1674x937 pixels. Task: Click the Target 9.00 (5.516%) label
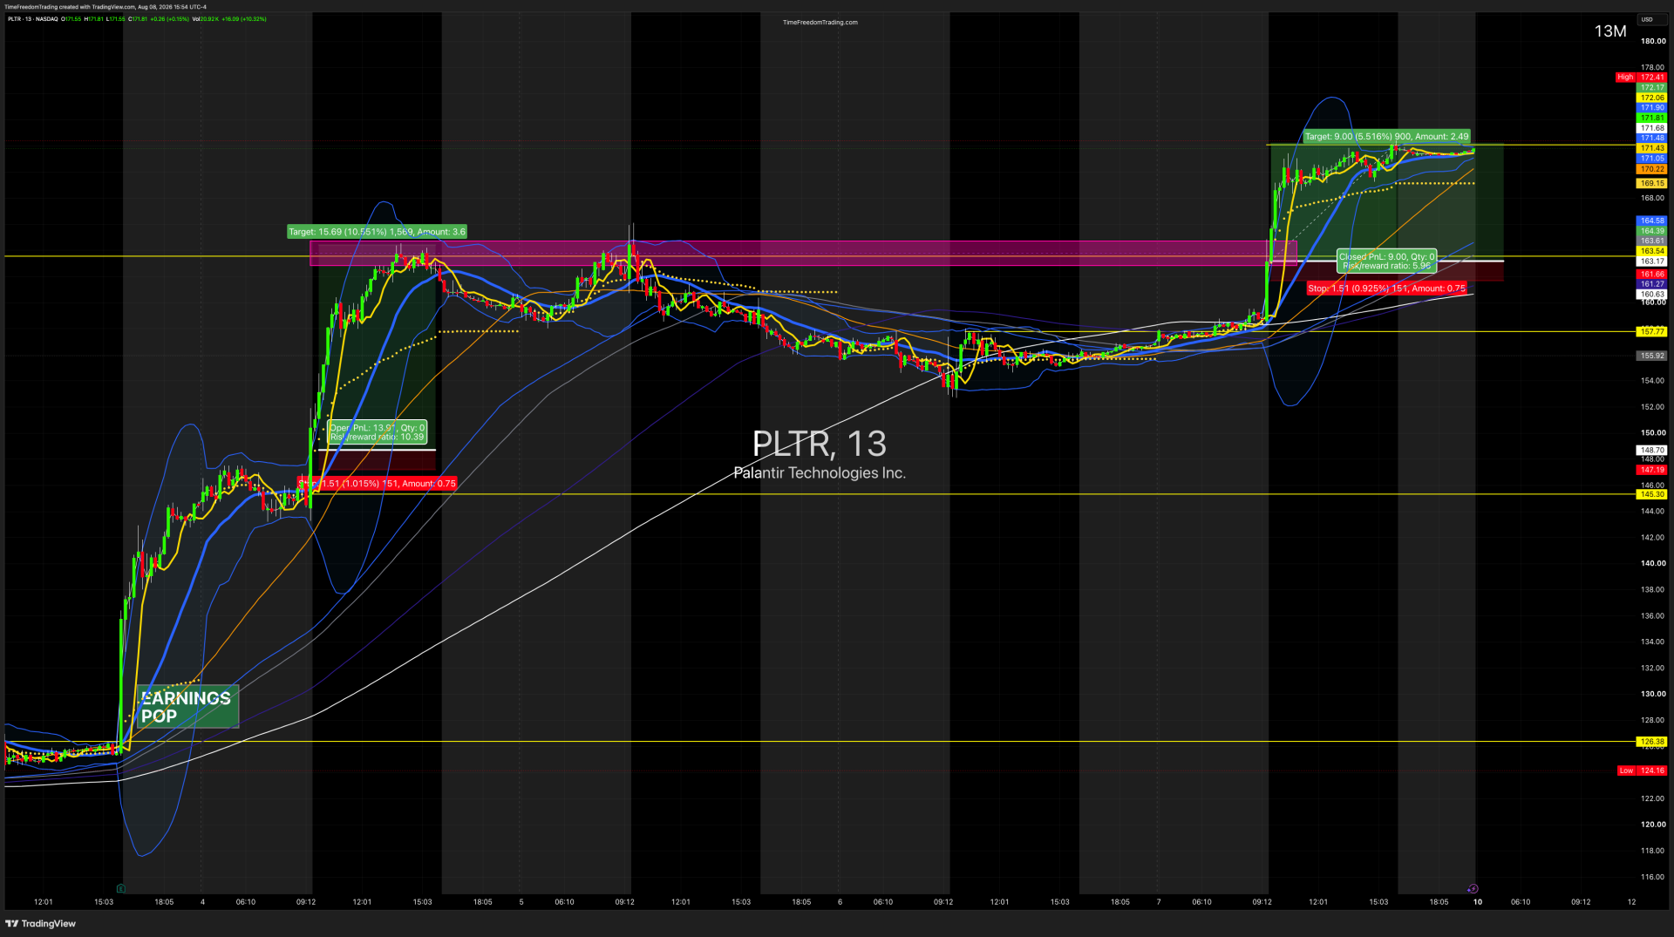point(1386,136)
